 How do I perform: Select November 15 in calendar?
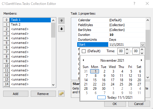click(95, 80)
